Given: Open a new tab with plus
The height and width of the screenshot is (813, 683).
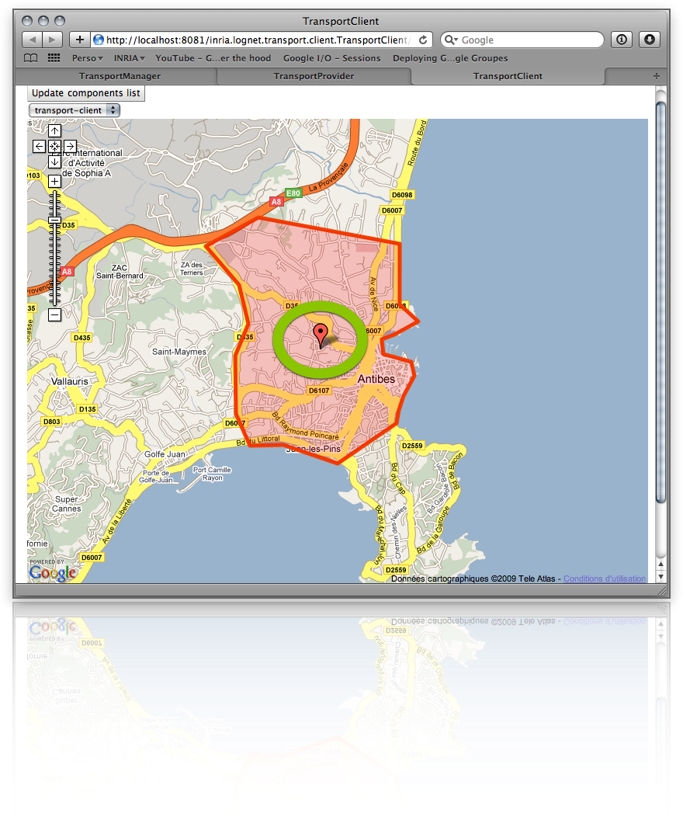Looking at the screenshot, I should click(x=656, y=76).
